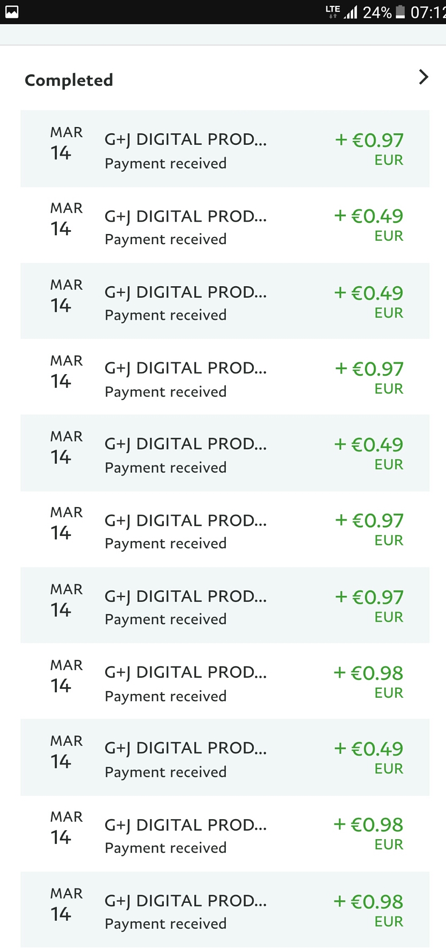Screen dimensions: 446x950
Task: Select the bottom-most payment received row
Action: pyautogui.click(x=225, y=909)
